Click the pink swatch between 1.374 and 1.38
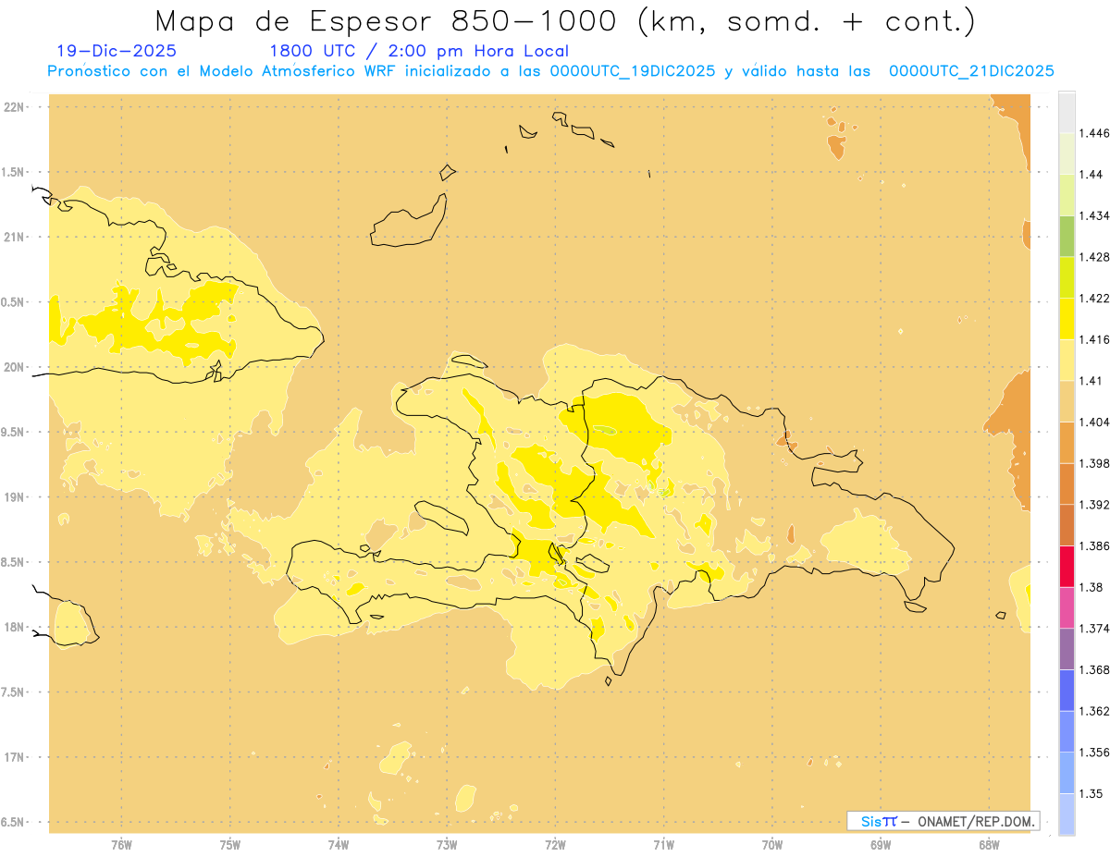The height and width of the screenshot is (857, 1110). [x=1067, y=607]
